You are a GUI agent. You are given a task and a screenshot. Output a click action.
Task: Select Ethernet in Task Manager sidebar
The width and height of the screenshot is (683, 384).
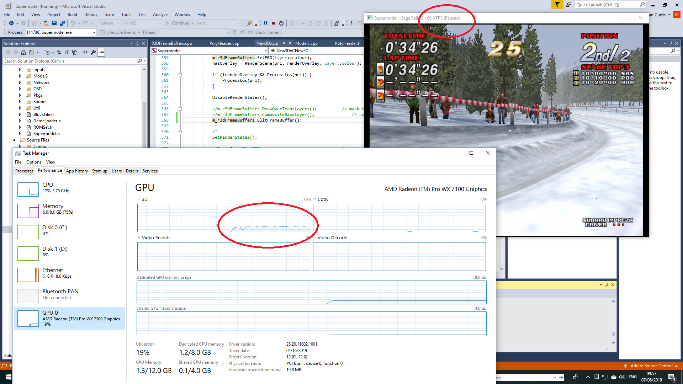click(69, 274)
